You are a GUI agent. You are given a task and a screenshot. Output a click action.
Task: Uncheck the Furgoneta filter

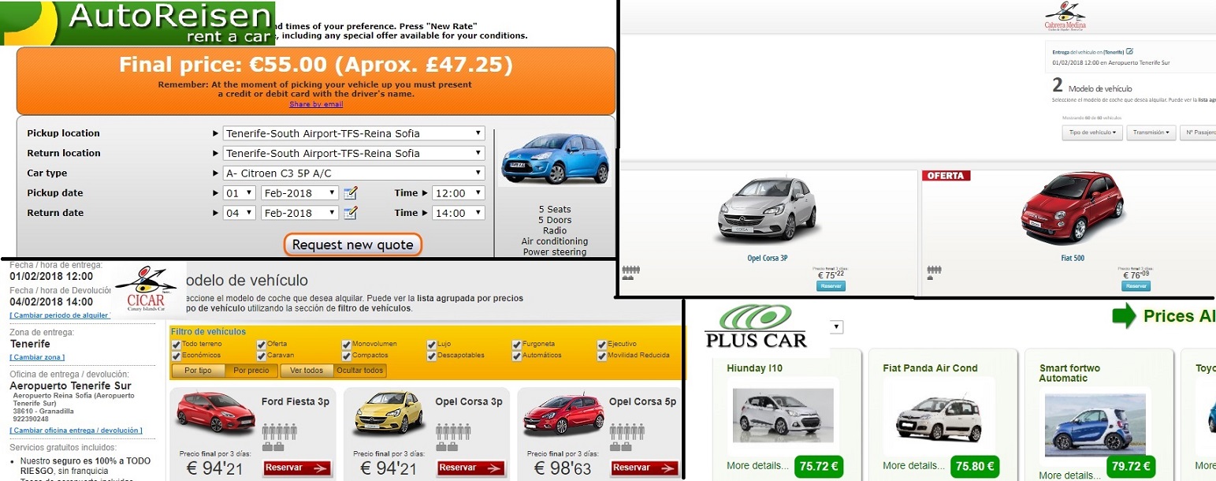tap(517, 345)
